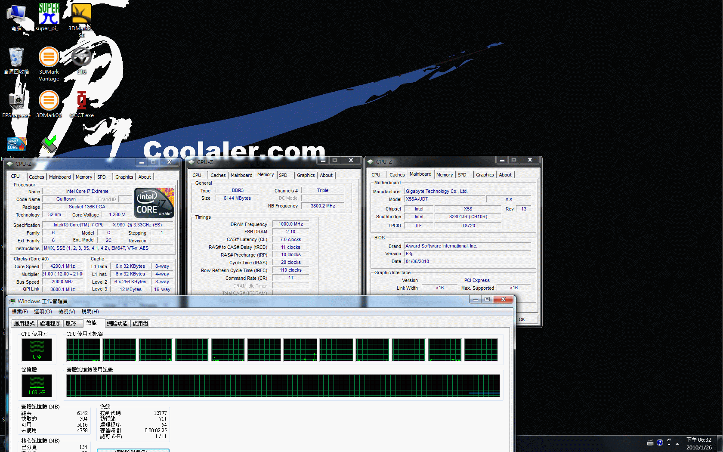Click the memory Size value 6144 MBytes
This screenshot has width=723, height=452.
pyautogui.click(x=237, y=198)
